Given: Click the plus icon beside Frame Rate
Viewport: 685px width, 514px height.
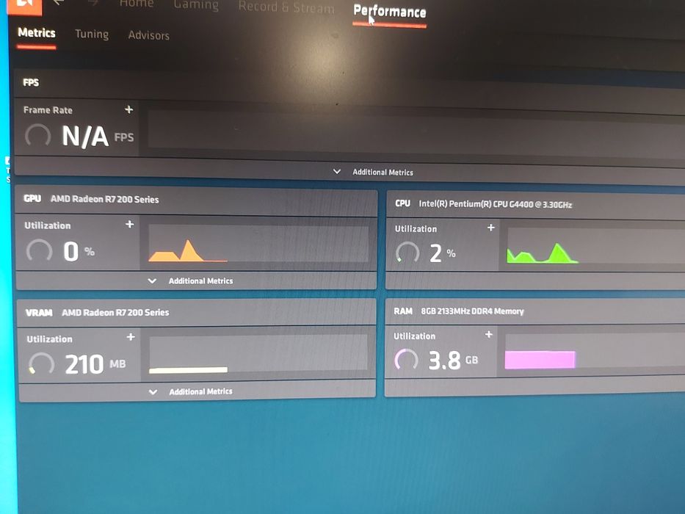Looking at the screenshot, I should tap(129, 109).
